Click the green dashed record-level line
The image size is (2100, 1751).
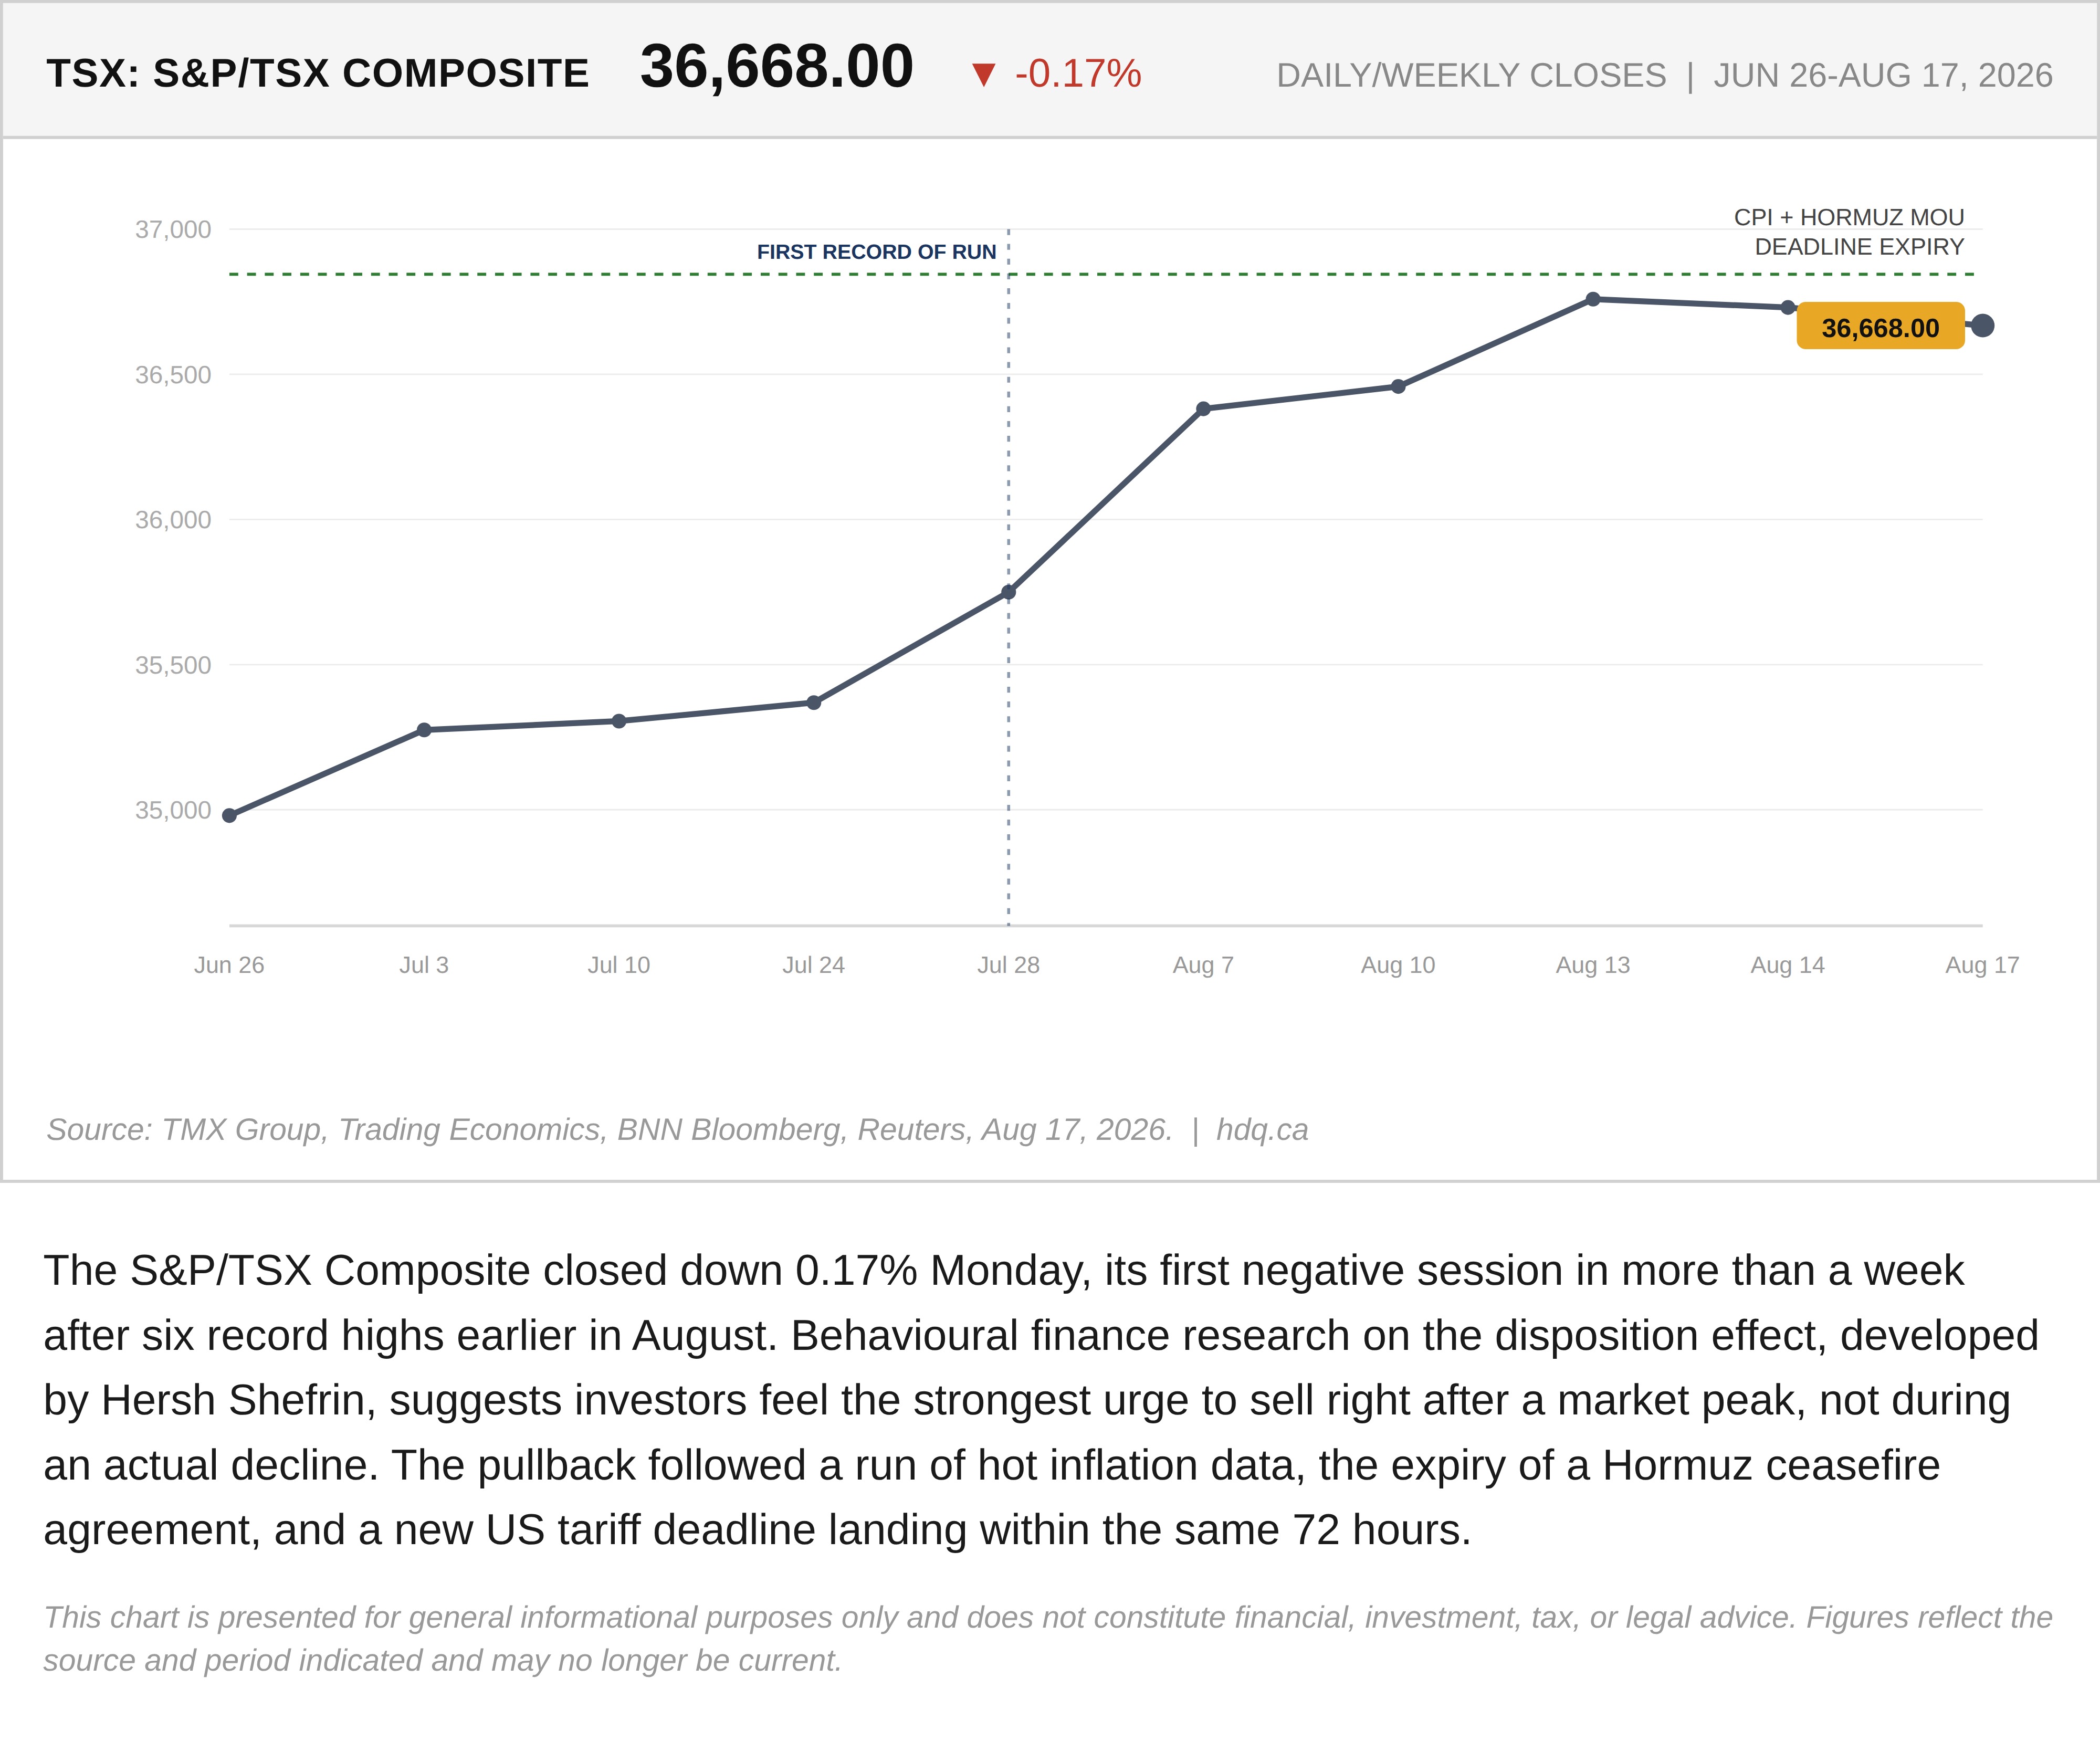pyautogui.click(x=1101, y=273)
